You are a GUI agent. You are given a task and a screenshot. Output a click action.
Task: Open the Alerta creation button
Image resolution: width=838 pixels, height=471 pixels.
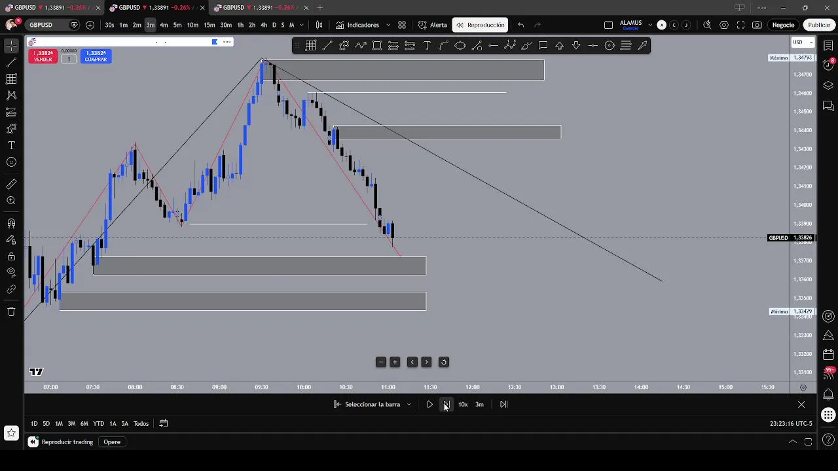(x=433, y=25)
